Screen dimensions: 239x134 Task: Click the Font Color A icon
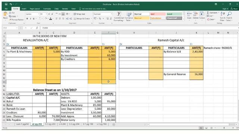(x=51, y=19)
